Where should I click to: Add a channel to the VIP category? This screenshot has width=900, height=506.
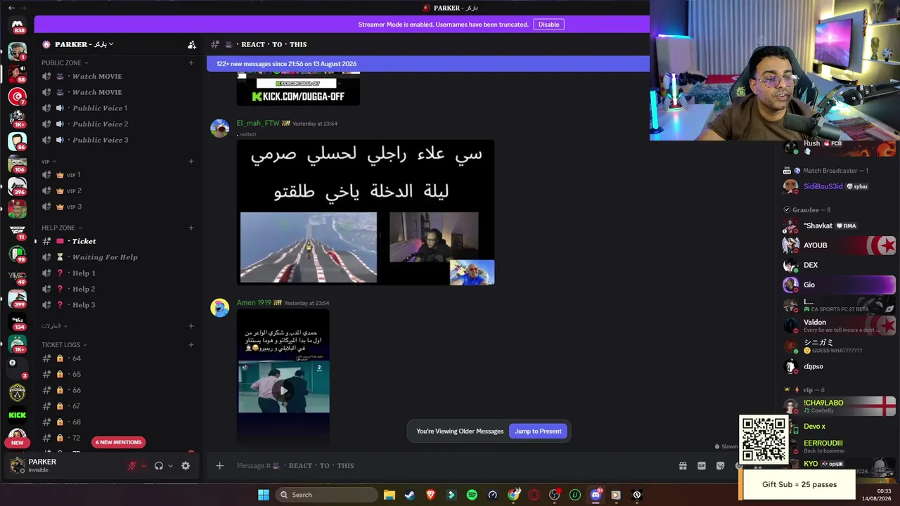pyautogui.click(x=191, y=161)
